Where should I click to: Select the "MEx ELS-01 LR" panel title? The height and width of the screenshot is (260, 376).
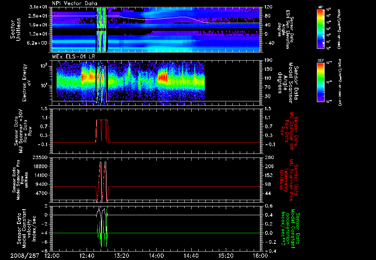(x=73, y=57)
